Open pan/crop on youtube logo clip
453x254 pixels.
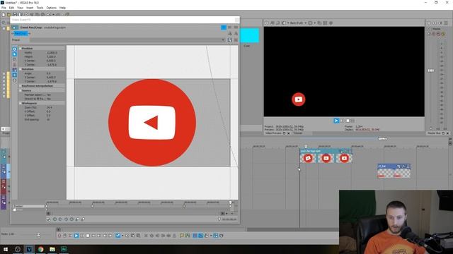click(341, 151)
